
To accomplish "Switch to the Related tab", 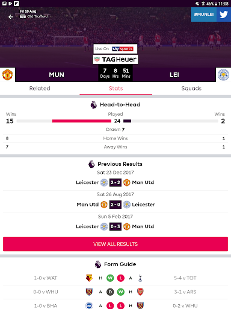I will point(40,88).
